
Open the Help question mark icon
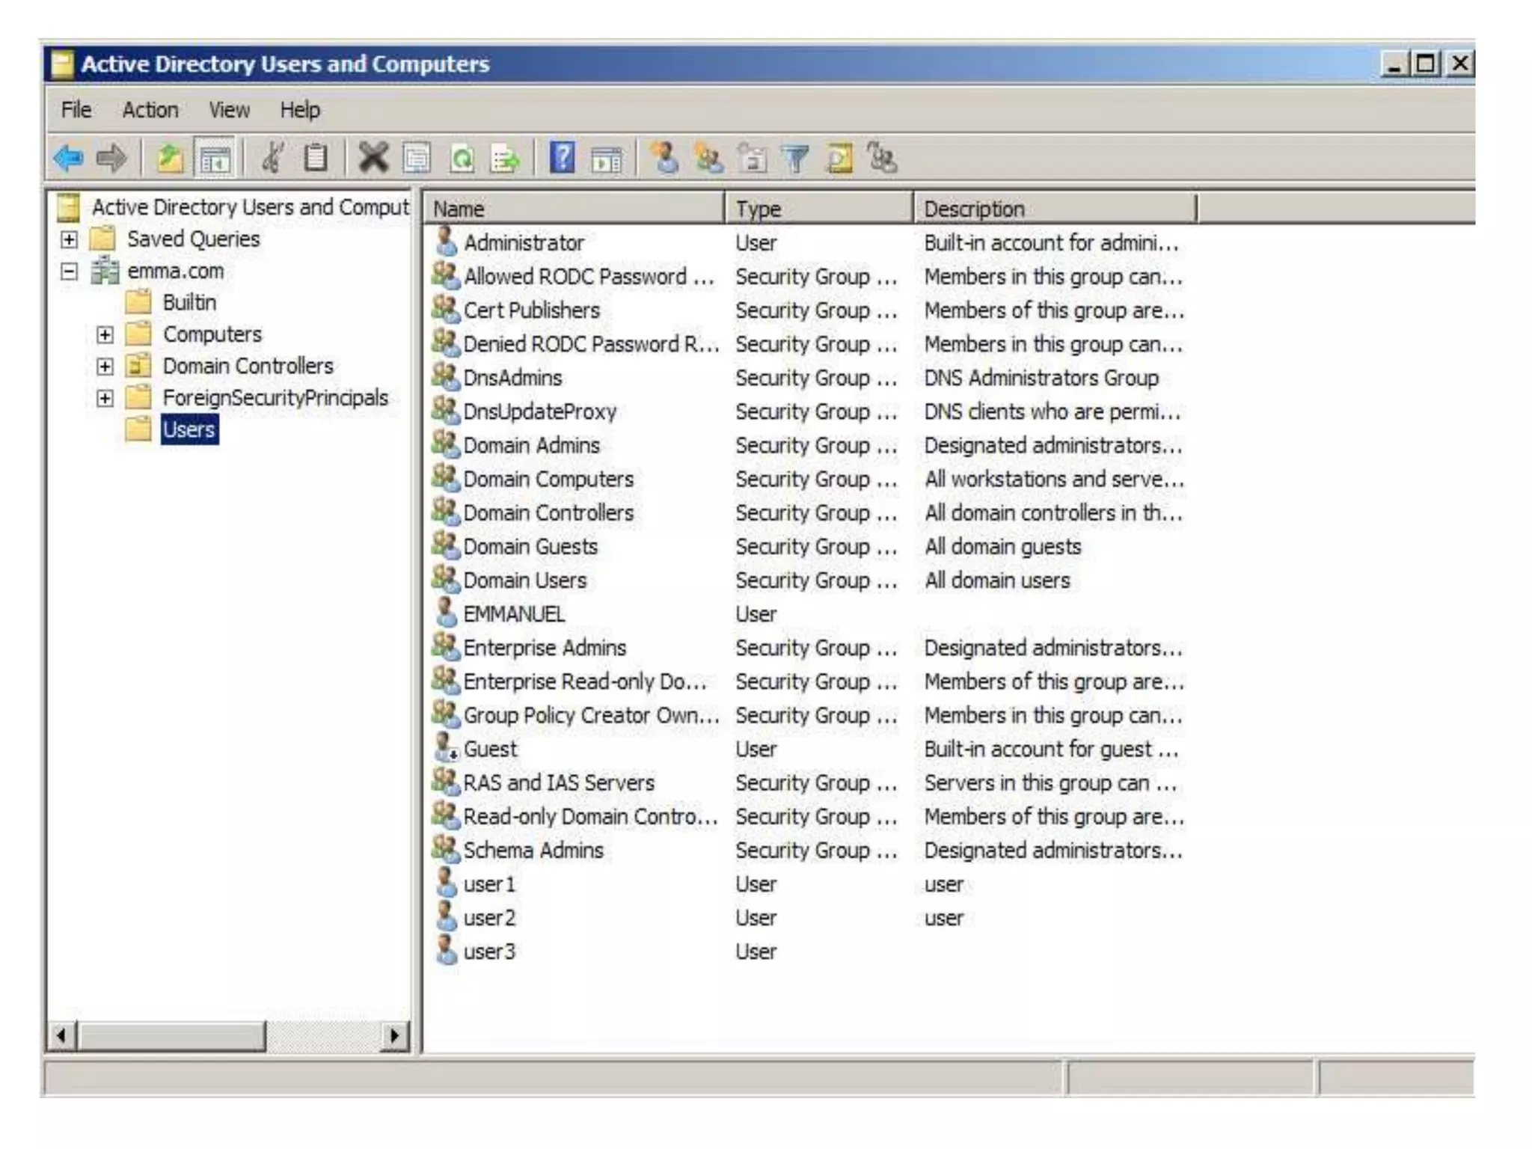[x=562, y=159]
